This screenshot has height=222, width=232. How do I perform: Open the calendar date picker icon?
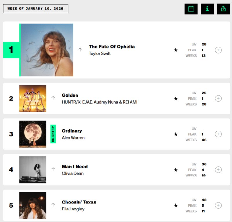[191, 9]
